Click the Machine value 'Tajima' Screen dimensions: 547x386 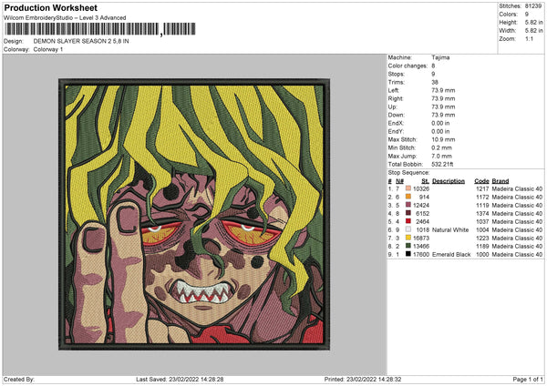pyautogui.click(x=440, y=57)
